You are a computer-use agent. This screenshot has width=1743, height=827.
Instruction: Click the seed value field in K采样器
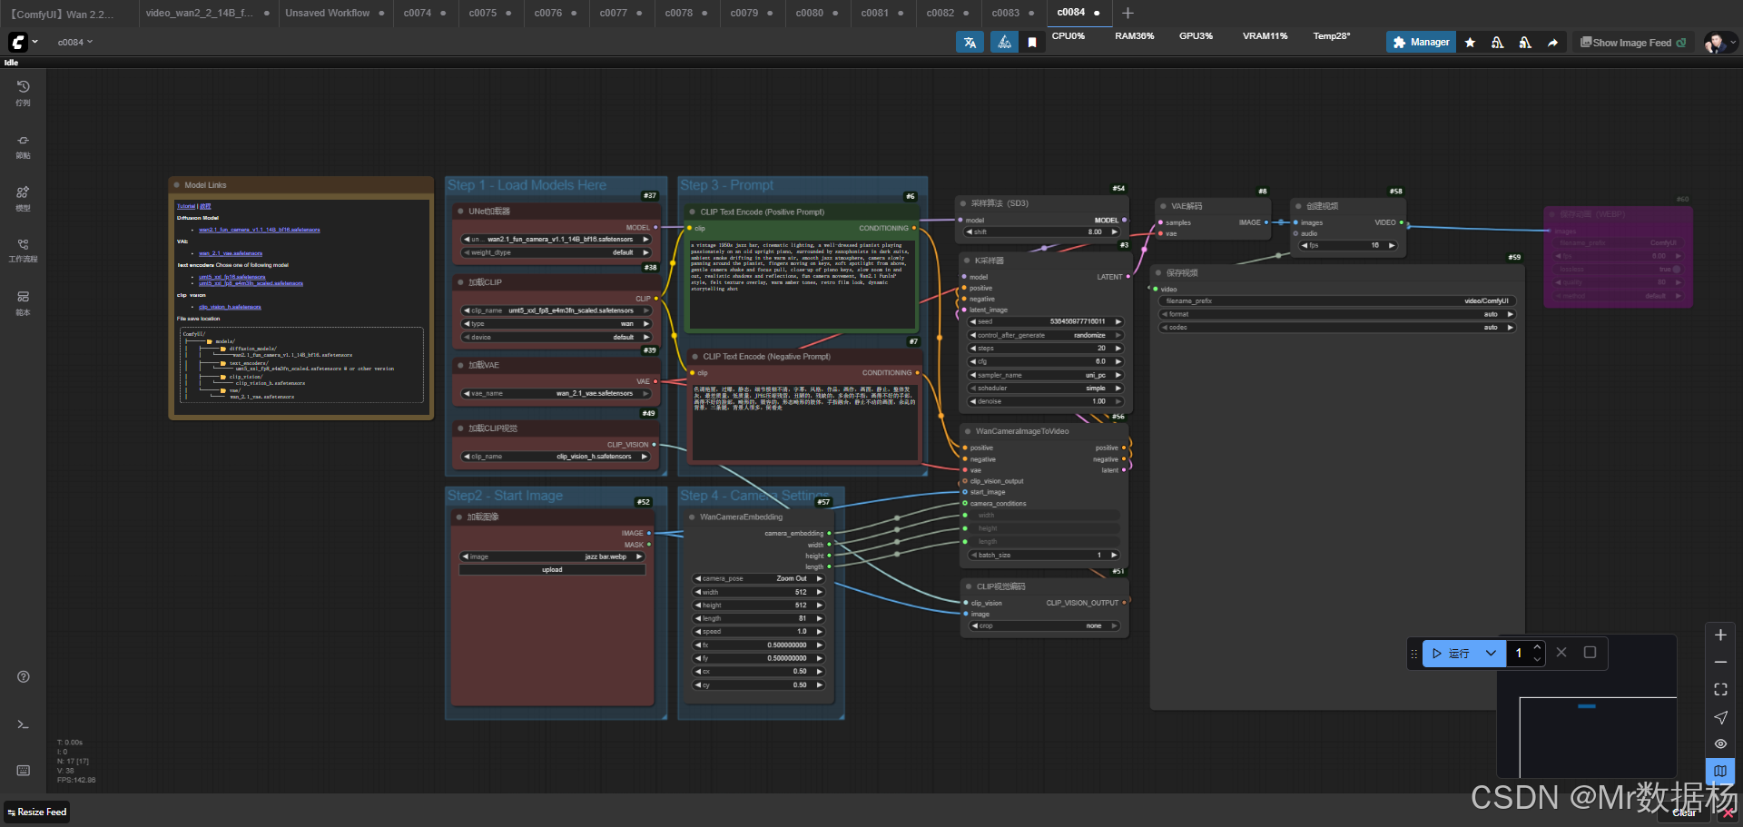pos(1046,321)
